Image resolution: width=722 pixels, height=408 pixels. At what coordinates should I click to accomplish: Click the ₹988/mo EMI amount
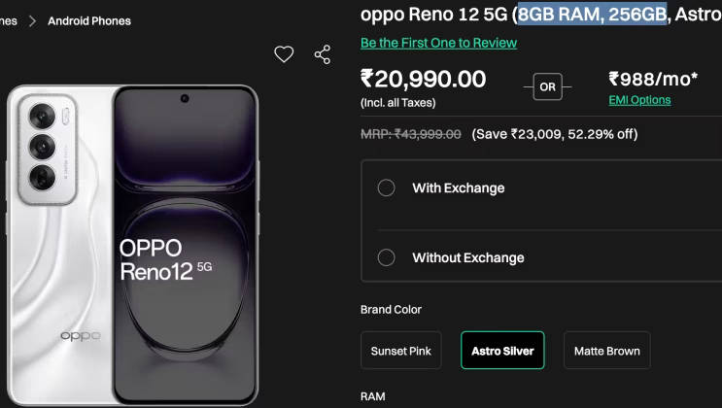click(x=653, y=79)
